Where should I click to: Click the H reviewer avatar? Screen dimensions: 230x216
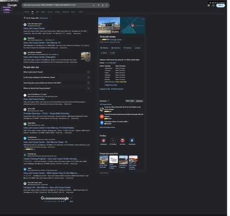tap(102, 117)
